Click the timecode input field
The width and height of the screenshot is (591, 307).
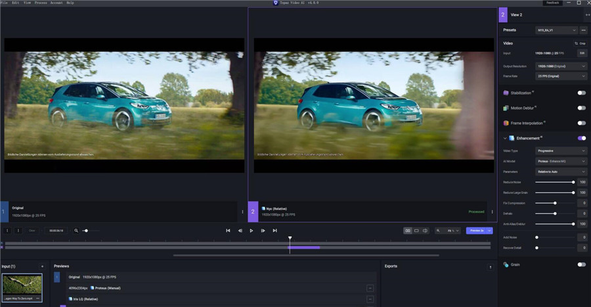tap(56, 231)
